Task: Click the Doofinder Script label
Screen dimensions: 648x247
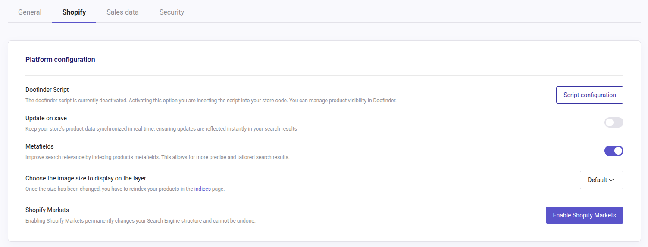Action: point(47,90)
